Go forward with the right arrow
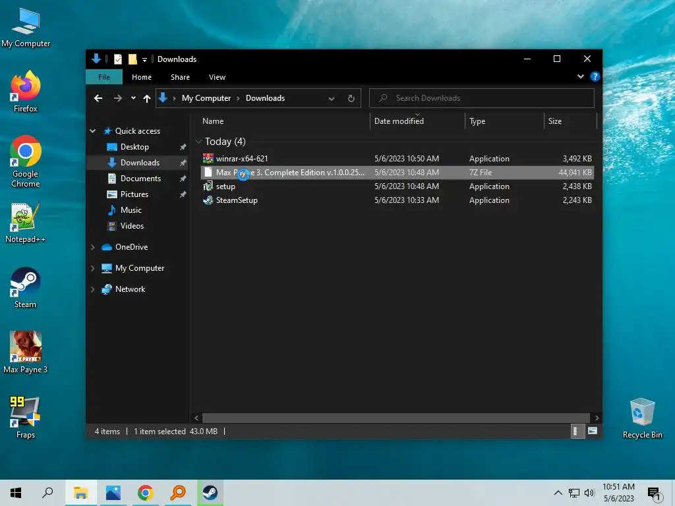Image resolution: width=675 pixels, height=506 pixels. pyautogui.click(x=117, y=98)
